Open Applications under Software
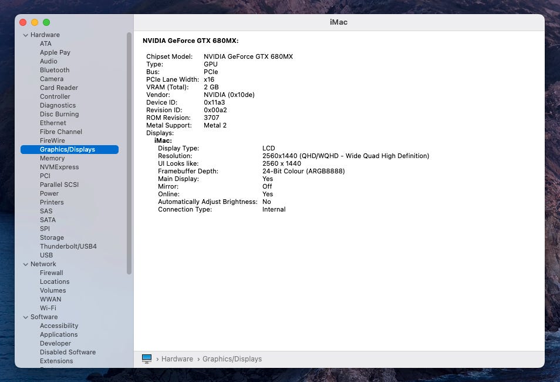Image resolution: width=560 pixels, height=382 pixels. tap(59, 334)
